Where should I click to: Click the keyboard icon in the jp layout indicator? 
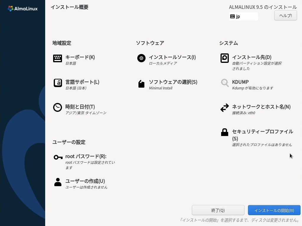(232, 16)
